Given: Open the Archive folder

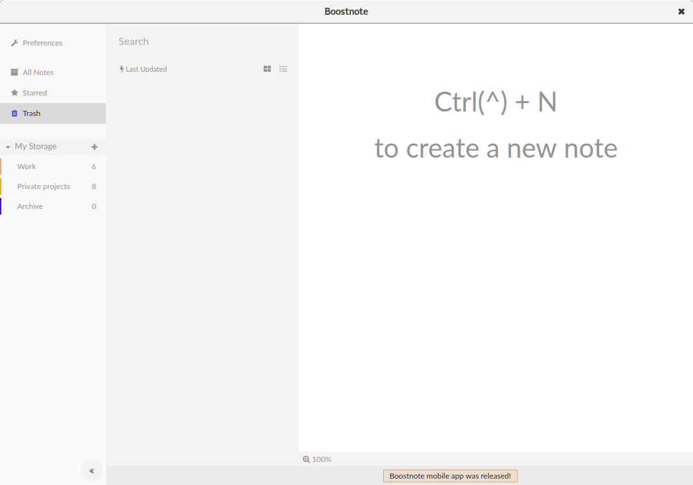Looking at the screenshot, I should [53, 206].
